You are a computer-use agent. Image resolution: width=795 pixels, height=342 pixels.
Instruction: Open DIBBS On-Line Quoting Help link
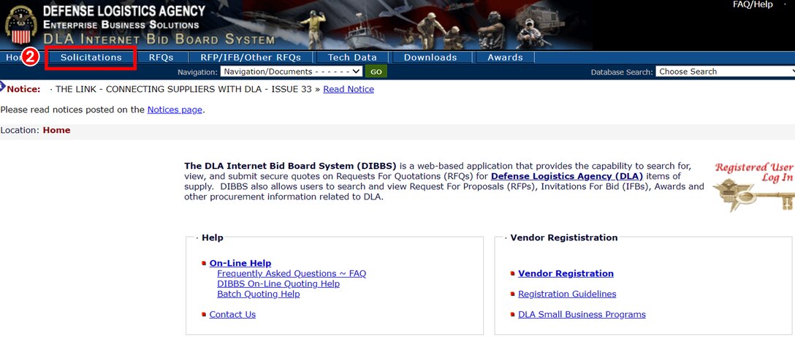click(278, 284)
